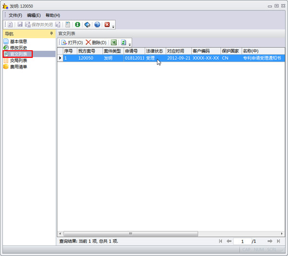
Task: Click the 案件类型 column header
Action: tap(113, 51)
